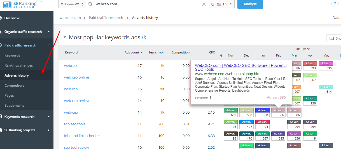Click Ad var. 336 in inbound links checker row
The height and width of the screenshot is (149, 341).
[x=295, y=136]
